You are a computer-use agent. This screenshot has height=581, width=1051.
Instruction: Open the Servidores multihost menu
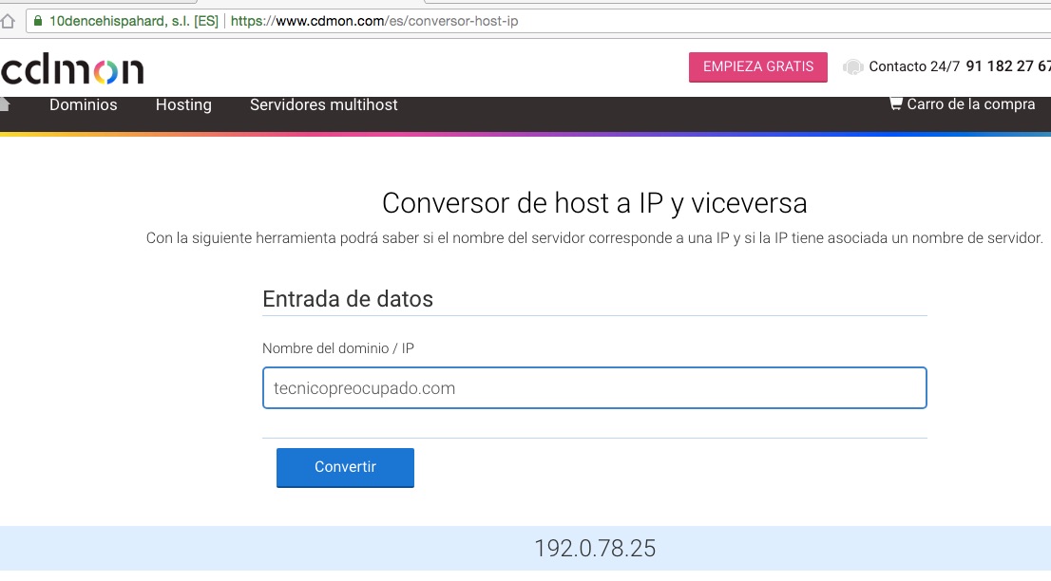click(323, 104)
